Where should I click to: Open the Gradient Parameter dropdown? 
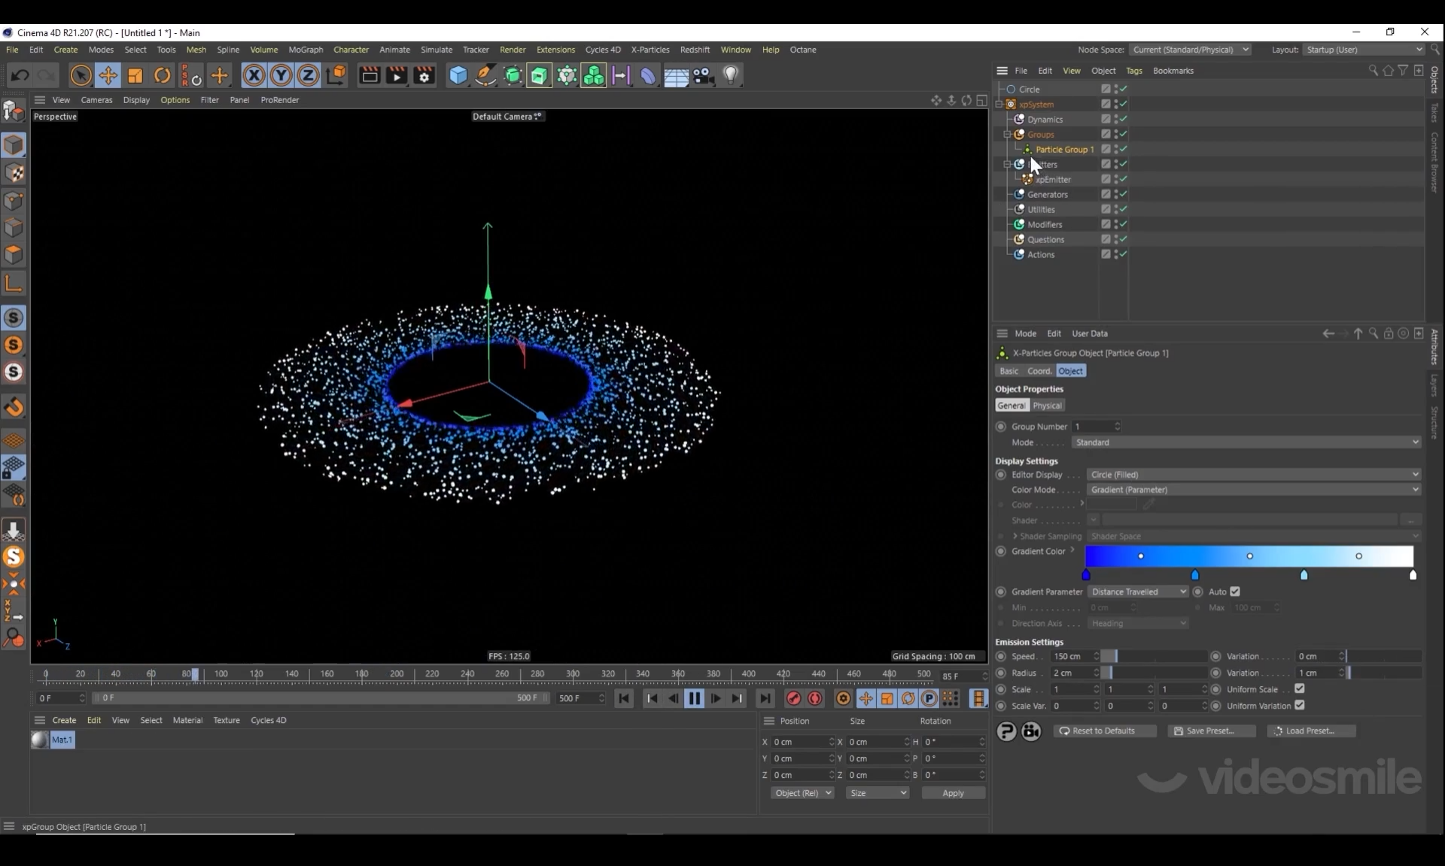point(1138,591)
